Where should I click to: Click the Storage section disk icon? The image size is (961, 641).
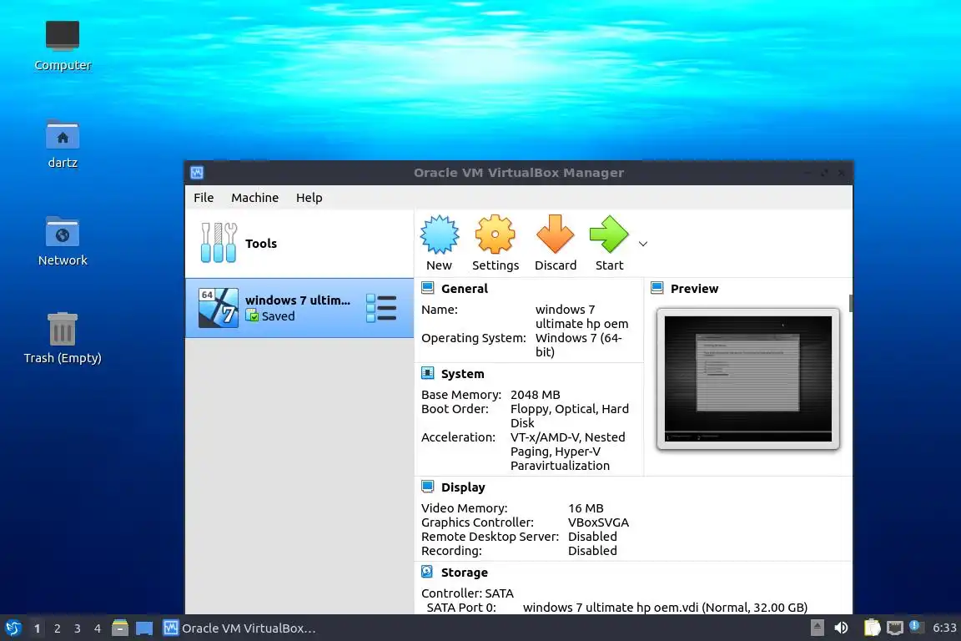coord(428,572)
